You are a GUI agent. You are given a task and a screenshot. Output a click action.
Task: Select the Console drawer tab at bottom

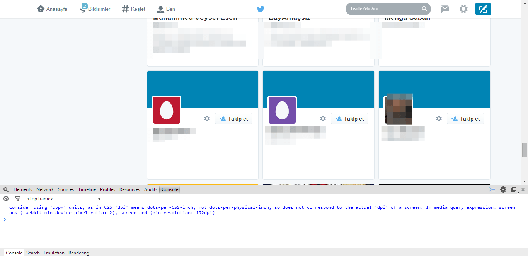pyautogui.click(x=14, y=253)
